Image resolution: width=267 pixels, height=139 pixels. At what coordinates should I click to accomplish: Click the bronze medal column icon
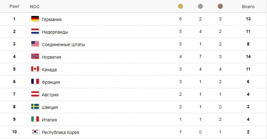(220, 7)
